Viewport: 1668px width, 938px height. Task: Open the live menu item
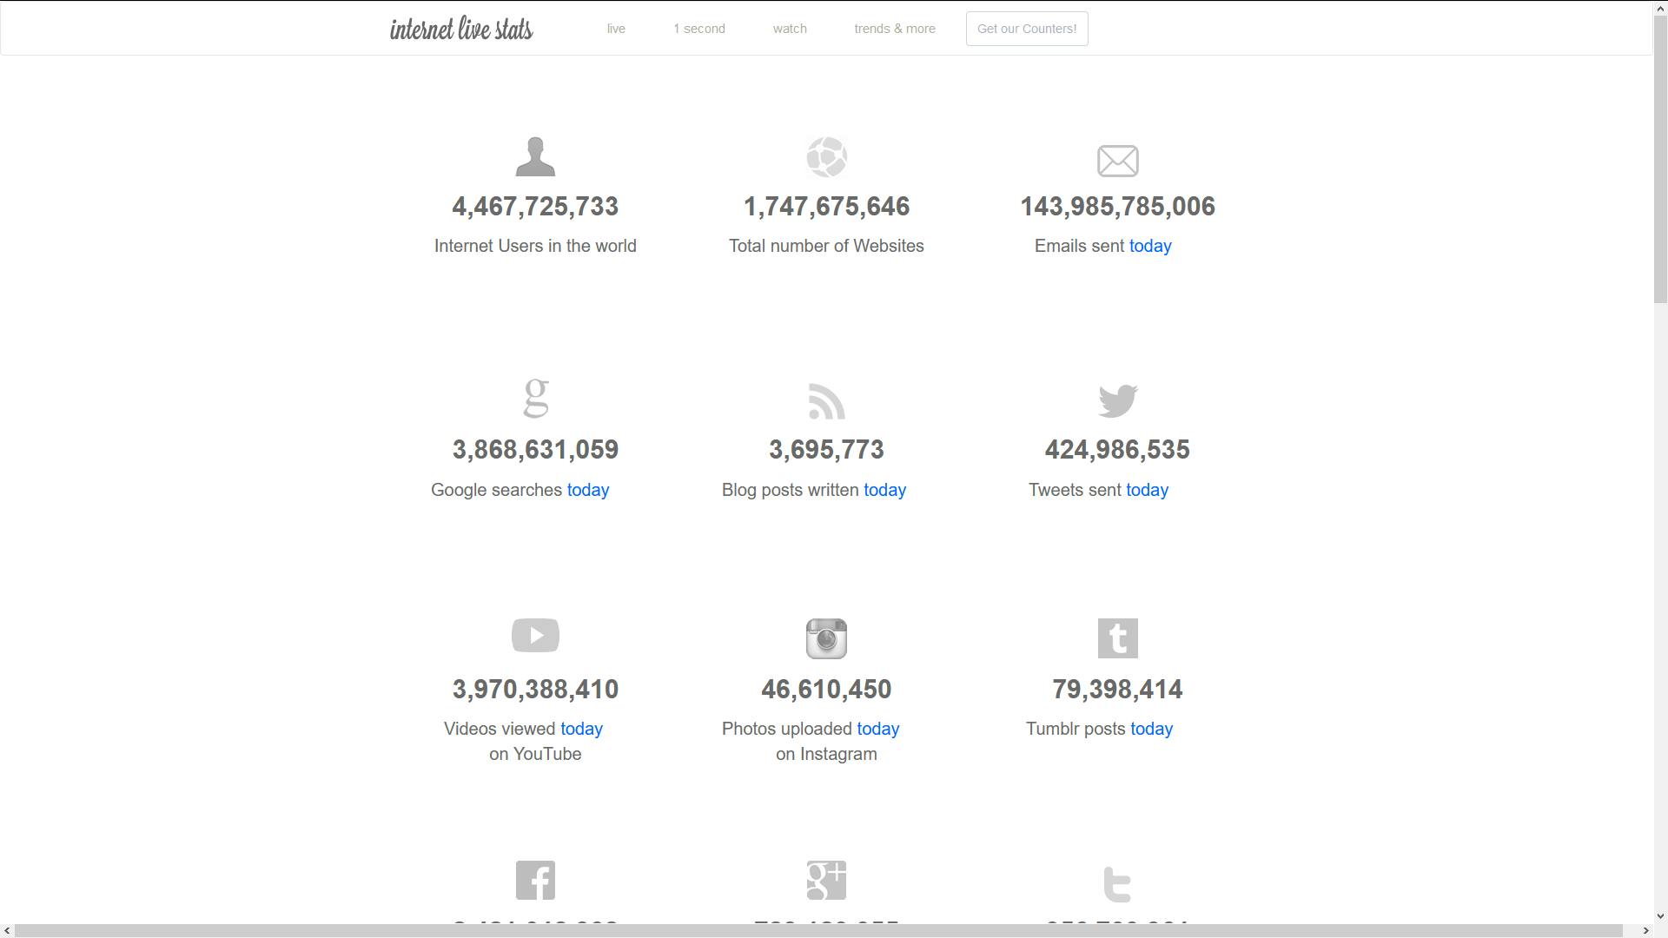(x=616, y=28)
